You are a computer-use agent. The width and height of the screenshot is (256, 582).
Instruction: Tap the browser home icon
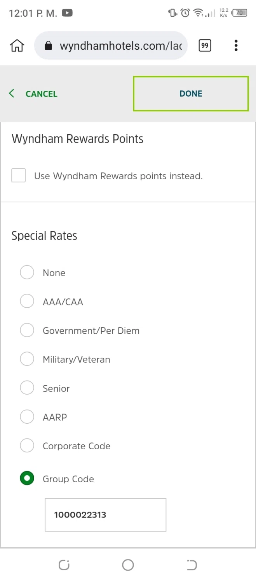(x=17, y=46)
